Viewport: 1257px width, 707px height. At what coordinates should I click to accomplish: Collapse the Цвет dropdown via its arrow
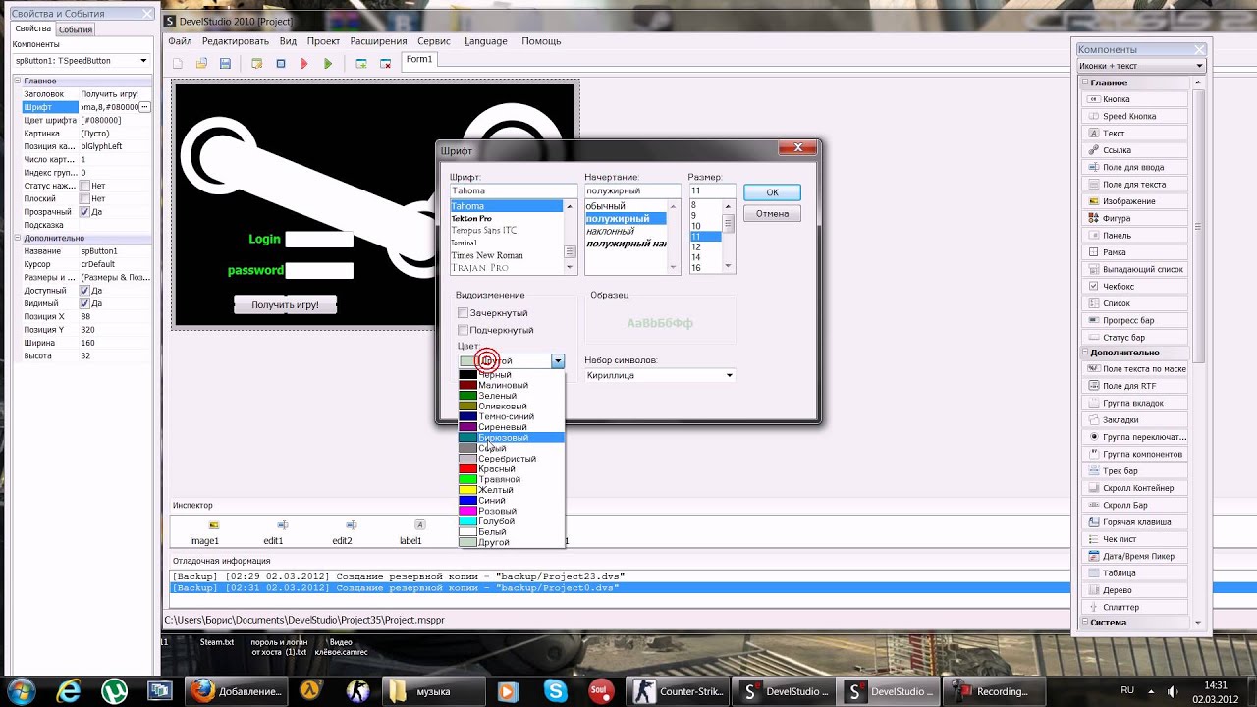pyautogui.click(x=558, y=361)
